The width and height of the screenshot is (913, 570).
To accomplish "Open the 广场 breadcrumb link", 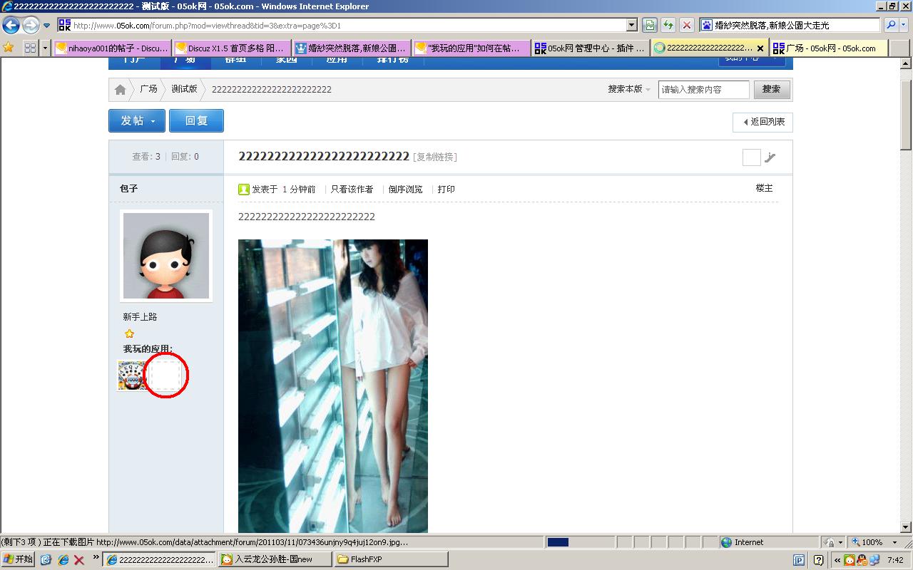I will point(148,89).
